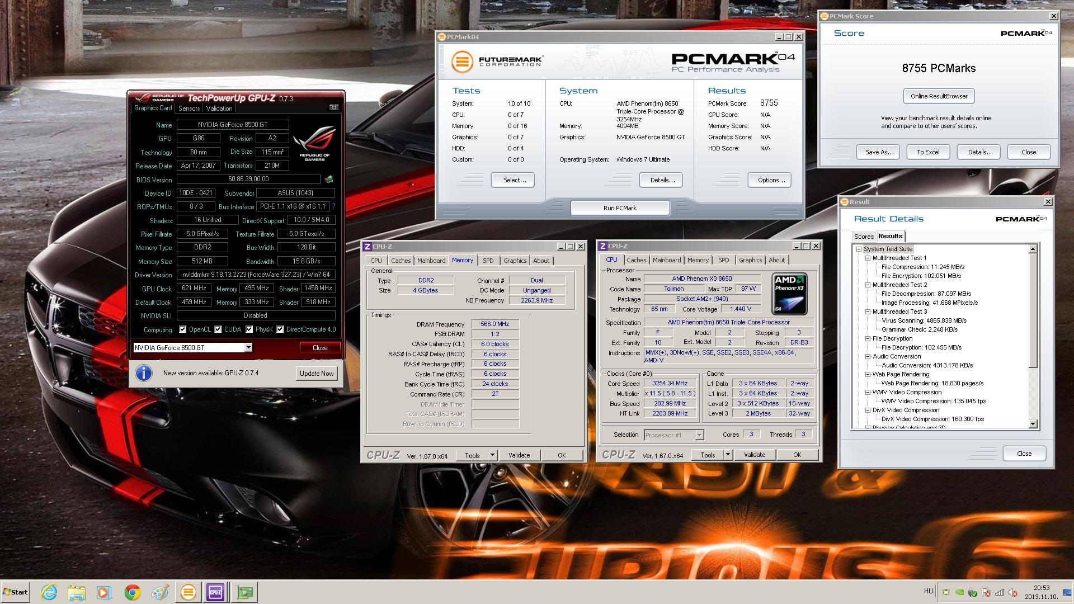This screenshot has width=1074, height=604.
Task: Click the network signal tray icon
Action: [1000, 592]
